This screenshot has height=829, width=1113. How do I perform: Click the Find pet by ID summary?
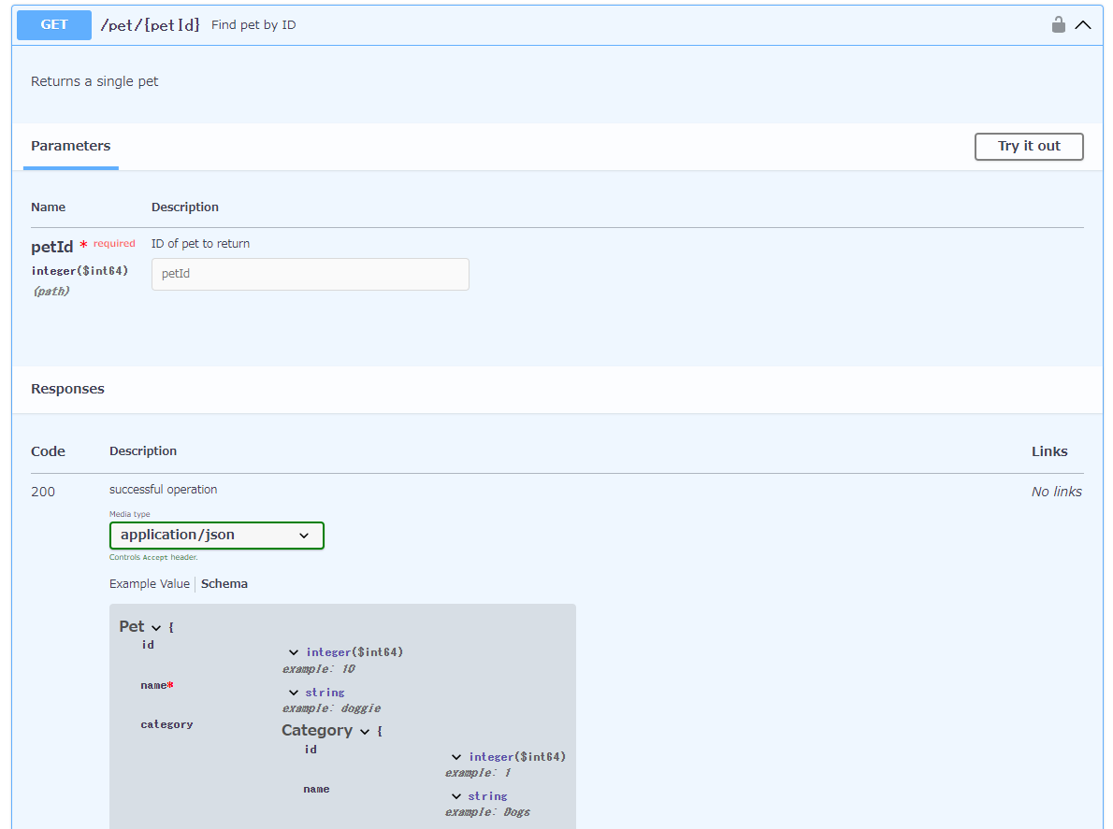click(253, 25)
